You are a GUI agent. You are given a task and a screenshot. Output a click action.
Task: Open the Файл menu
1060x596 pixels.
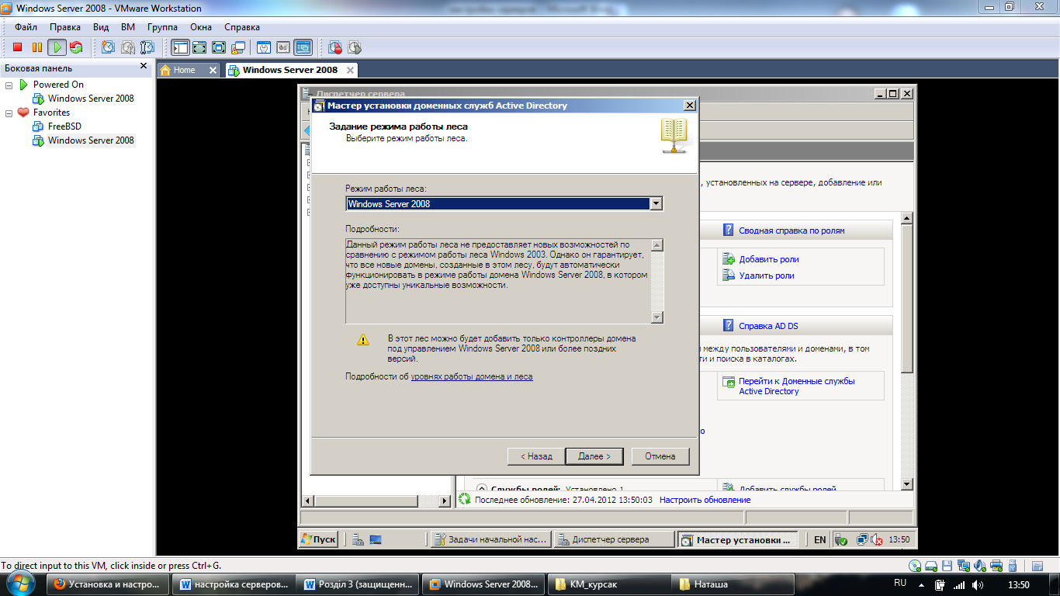pyautogui.click(x=26, y=27)
